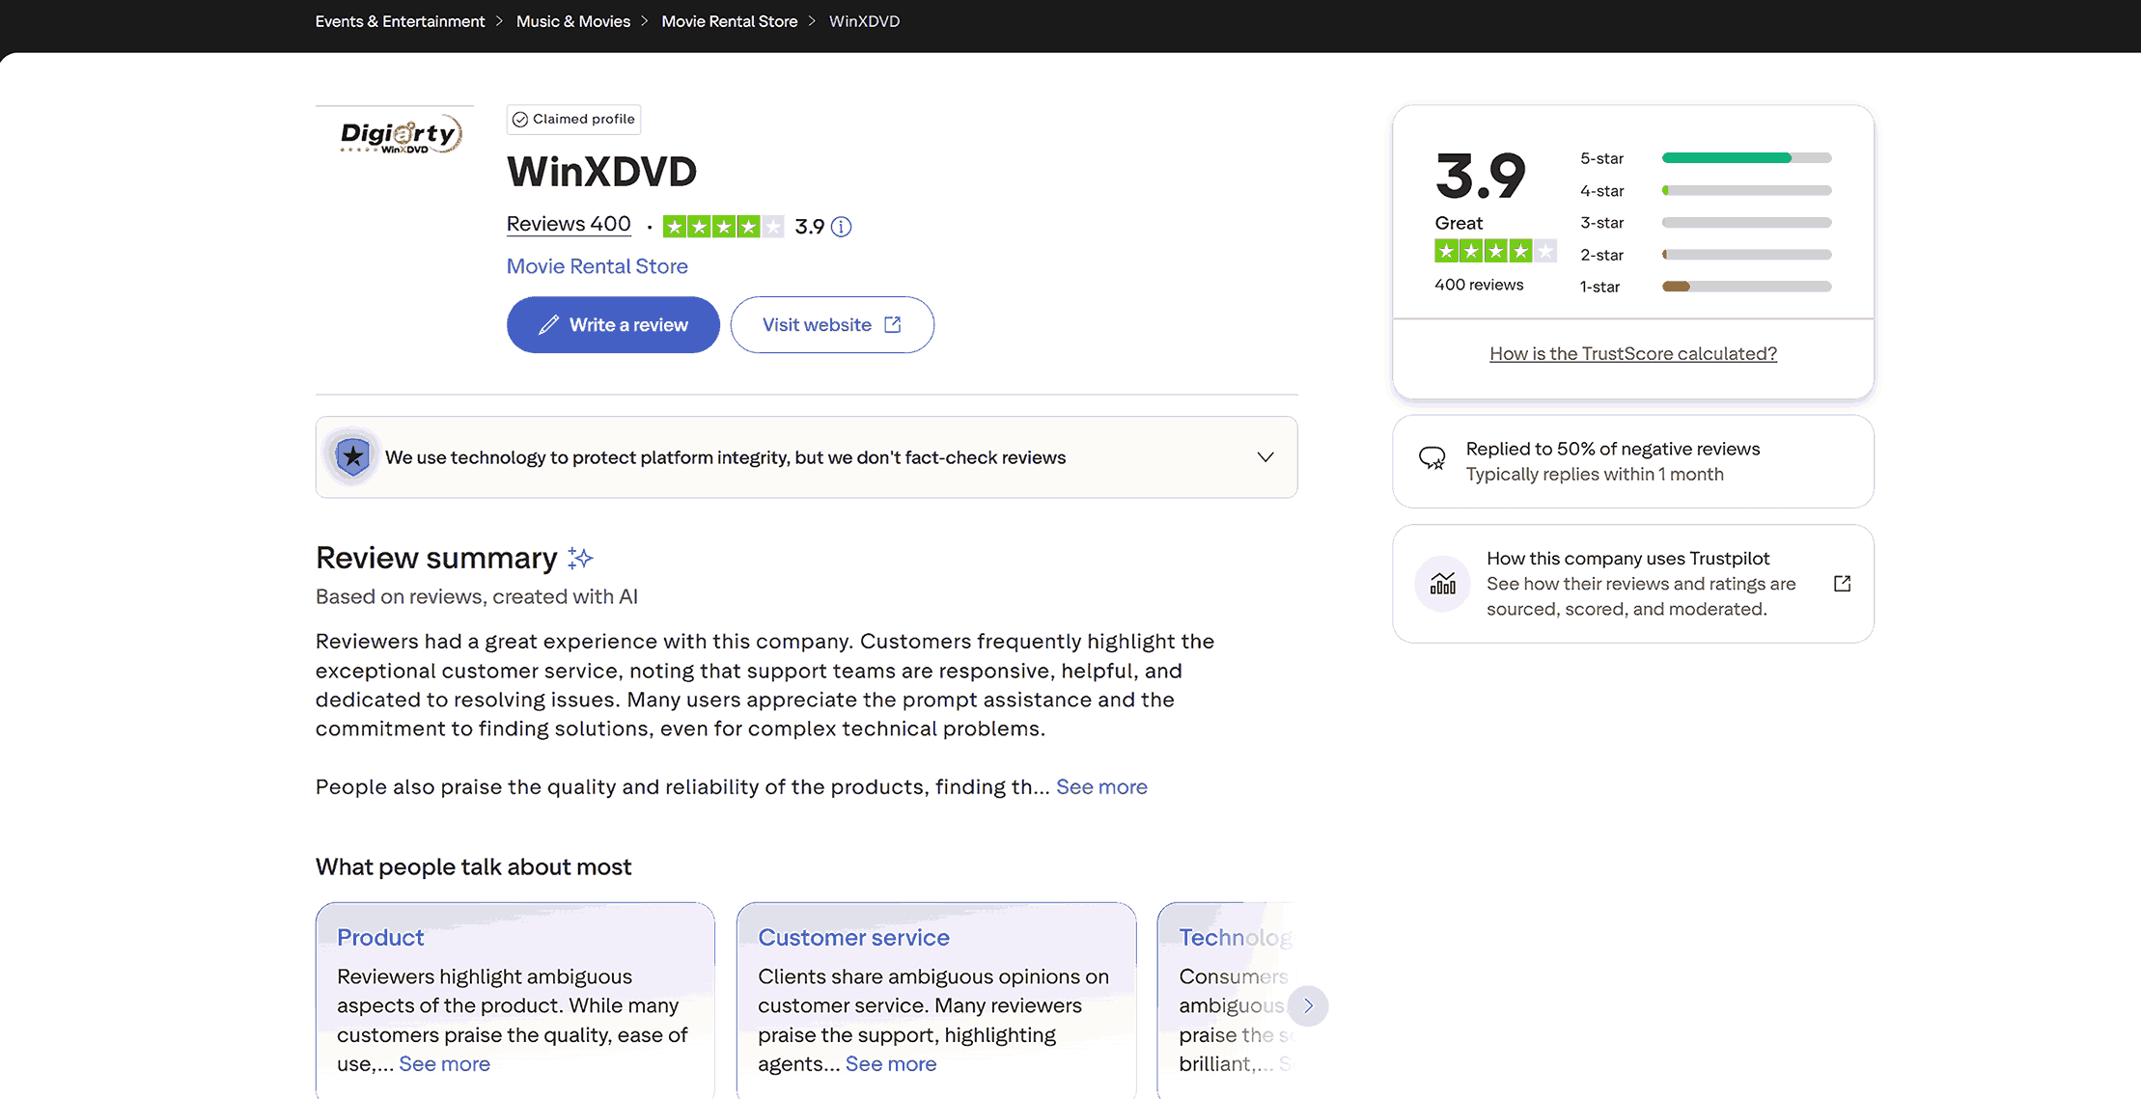Click the AI sparkle icon by Review summary

(x=580, y=558)
